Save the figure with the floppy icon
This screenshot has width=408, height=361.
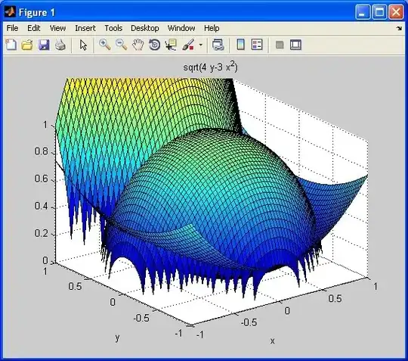[44, 45]
